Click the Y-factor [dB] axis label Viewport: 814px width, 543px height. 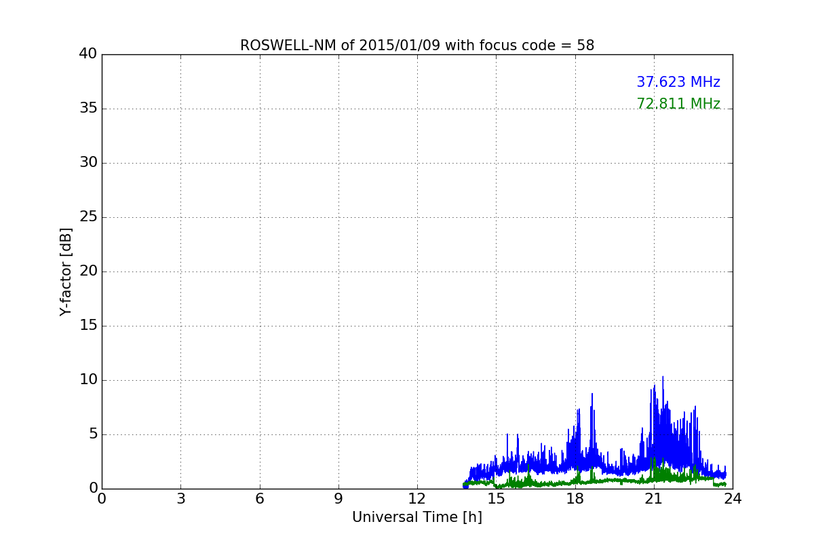66,271
